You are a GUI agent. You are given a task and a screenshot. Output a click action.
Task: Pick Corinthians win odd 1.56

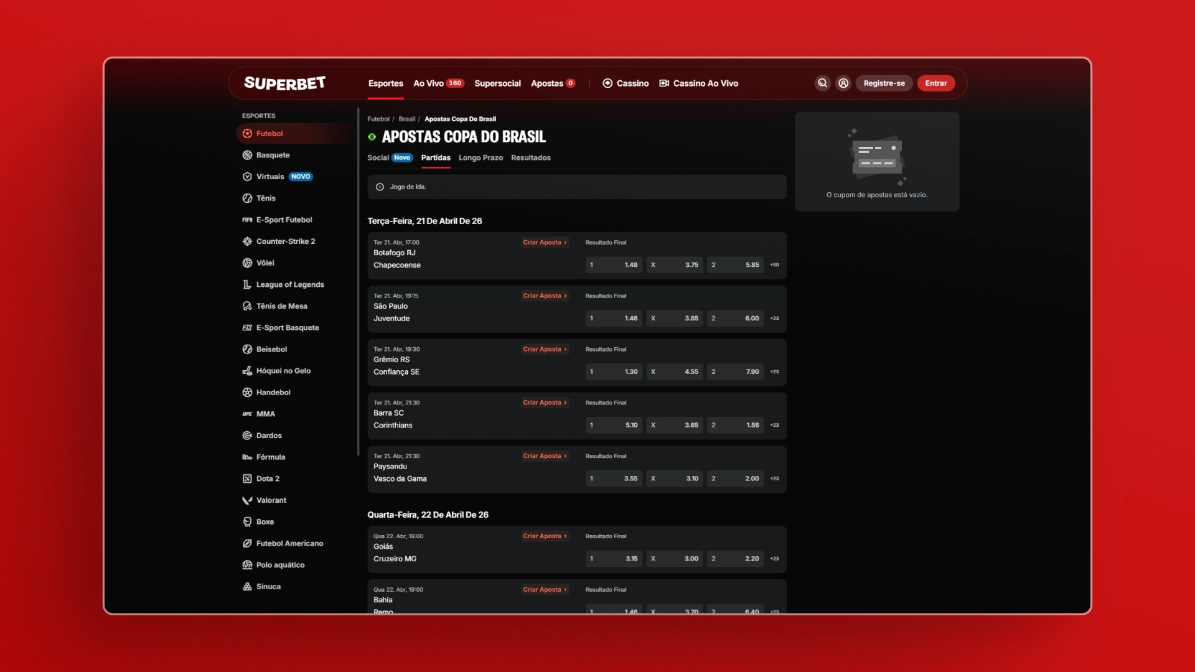735,426
